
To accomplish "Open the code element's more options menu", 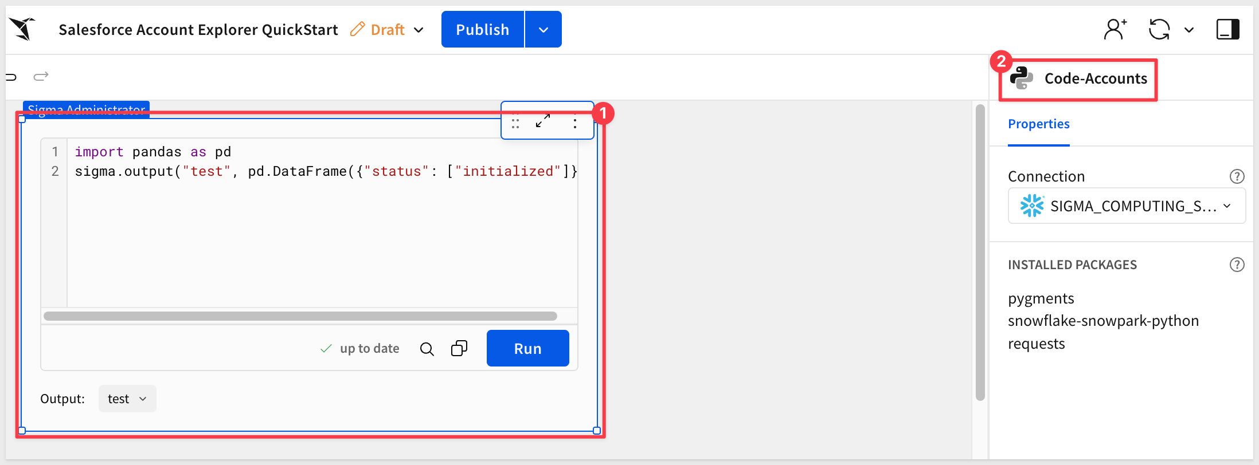I will click(575, 121).
